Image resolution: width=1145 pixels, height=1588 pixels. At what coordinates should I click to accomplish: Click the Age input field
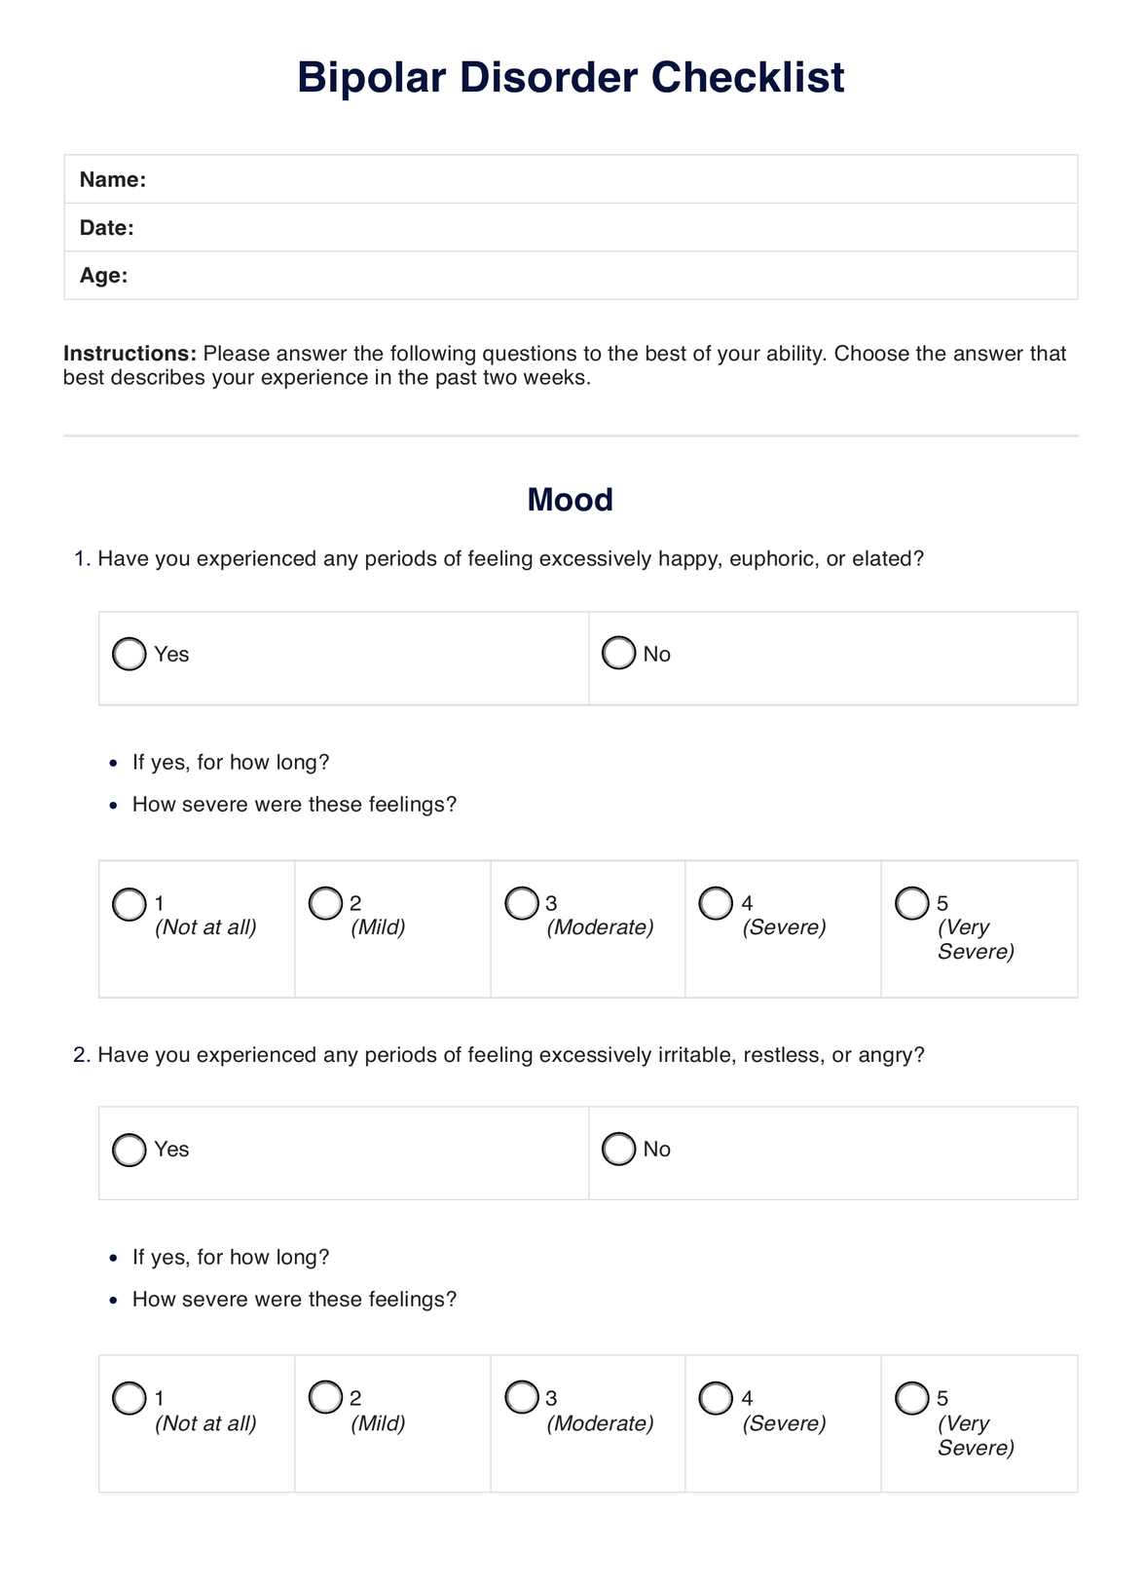(x=604, y=276)
